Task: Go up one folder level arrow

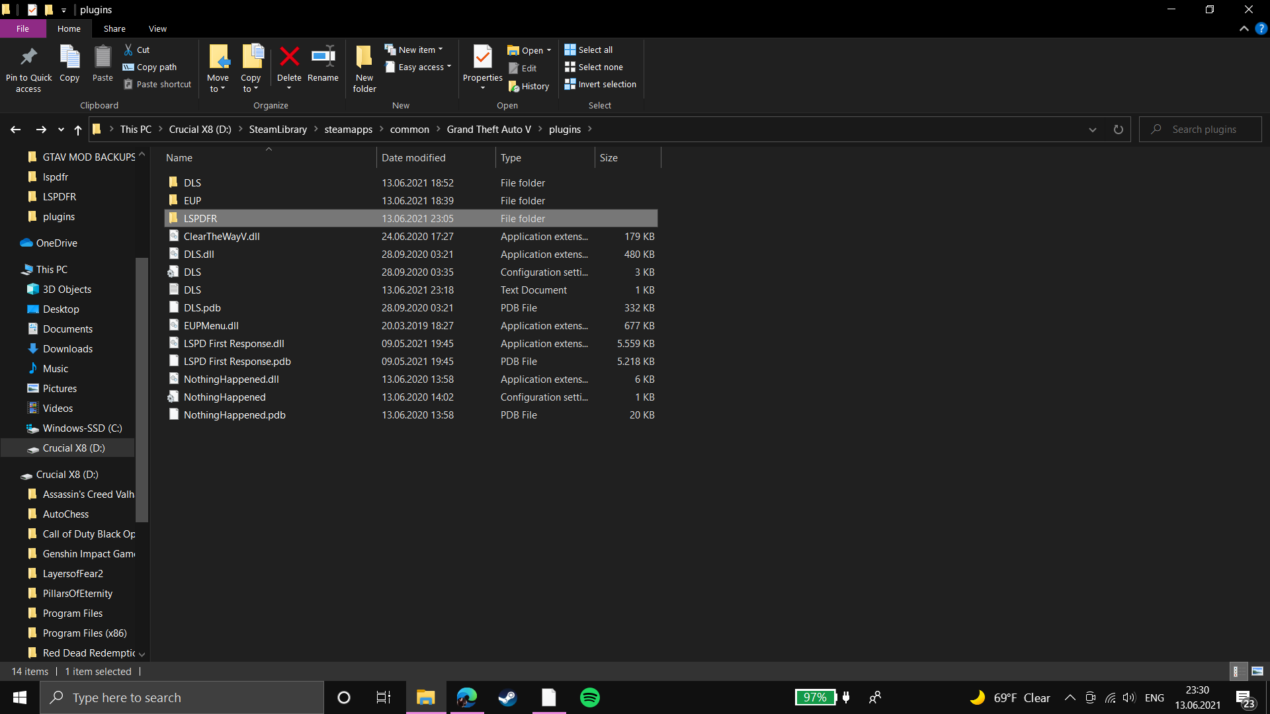Action: (78, 130)
